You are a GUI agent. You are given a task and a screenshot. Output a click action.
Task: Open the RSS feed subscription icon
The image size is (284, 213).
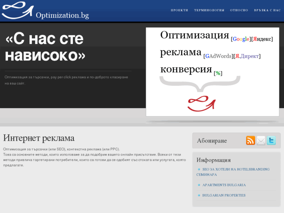pos(250,140)
